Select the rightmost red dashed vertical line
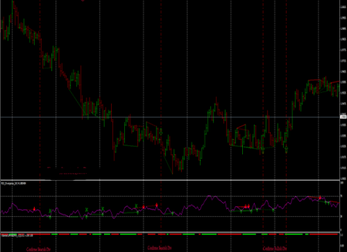The height and width of the screenshot is (252, 347). pyautogui.click(x=286, y=126)
